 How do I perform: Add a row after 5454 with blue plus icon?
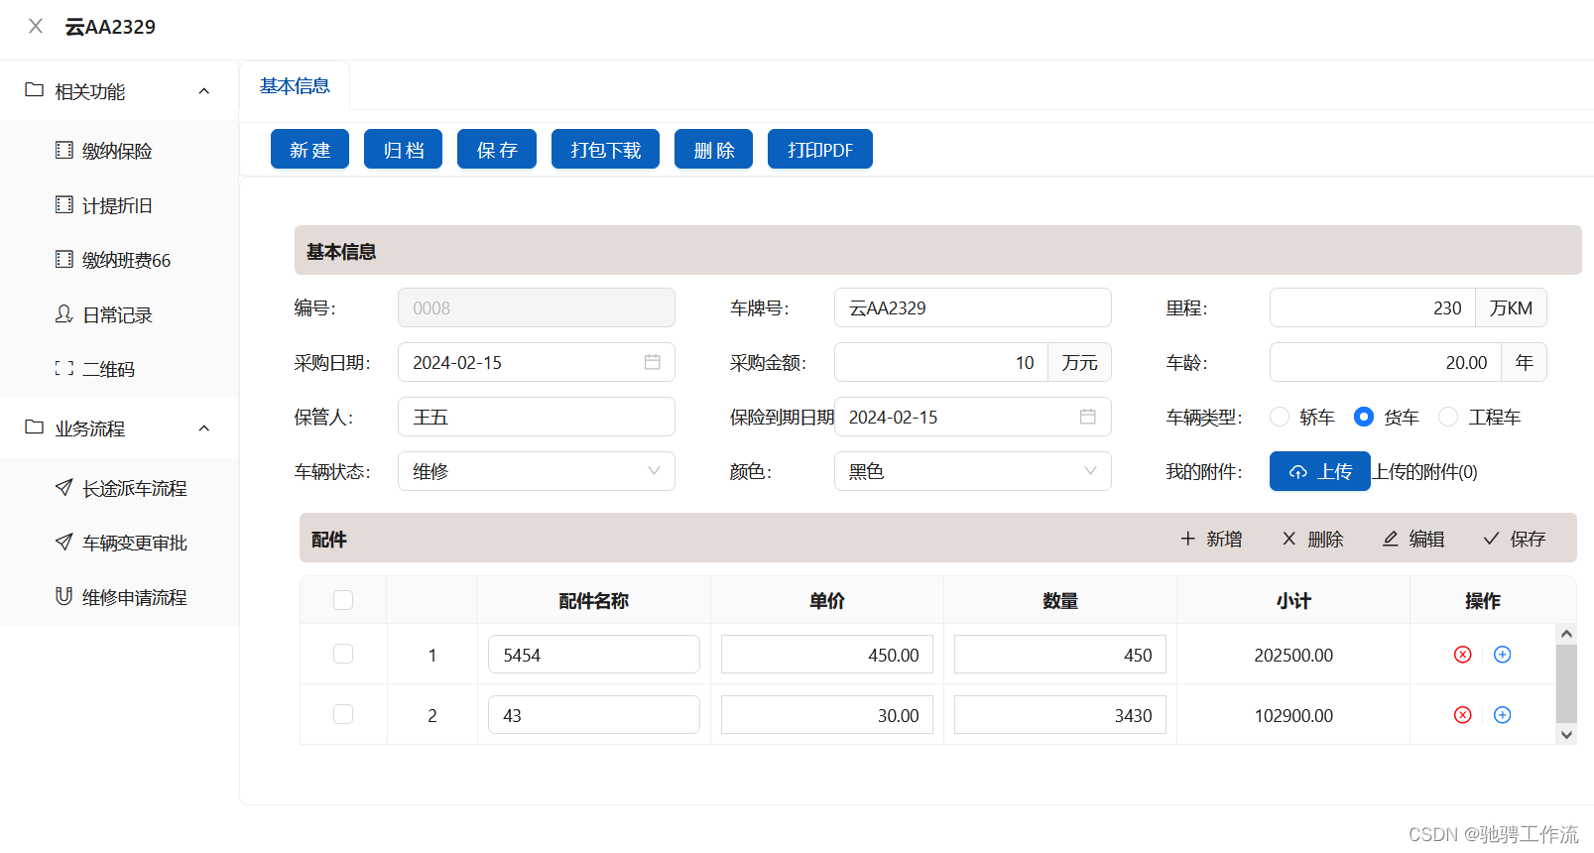pos(1502,655)
